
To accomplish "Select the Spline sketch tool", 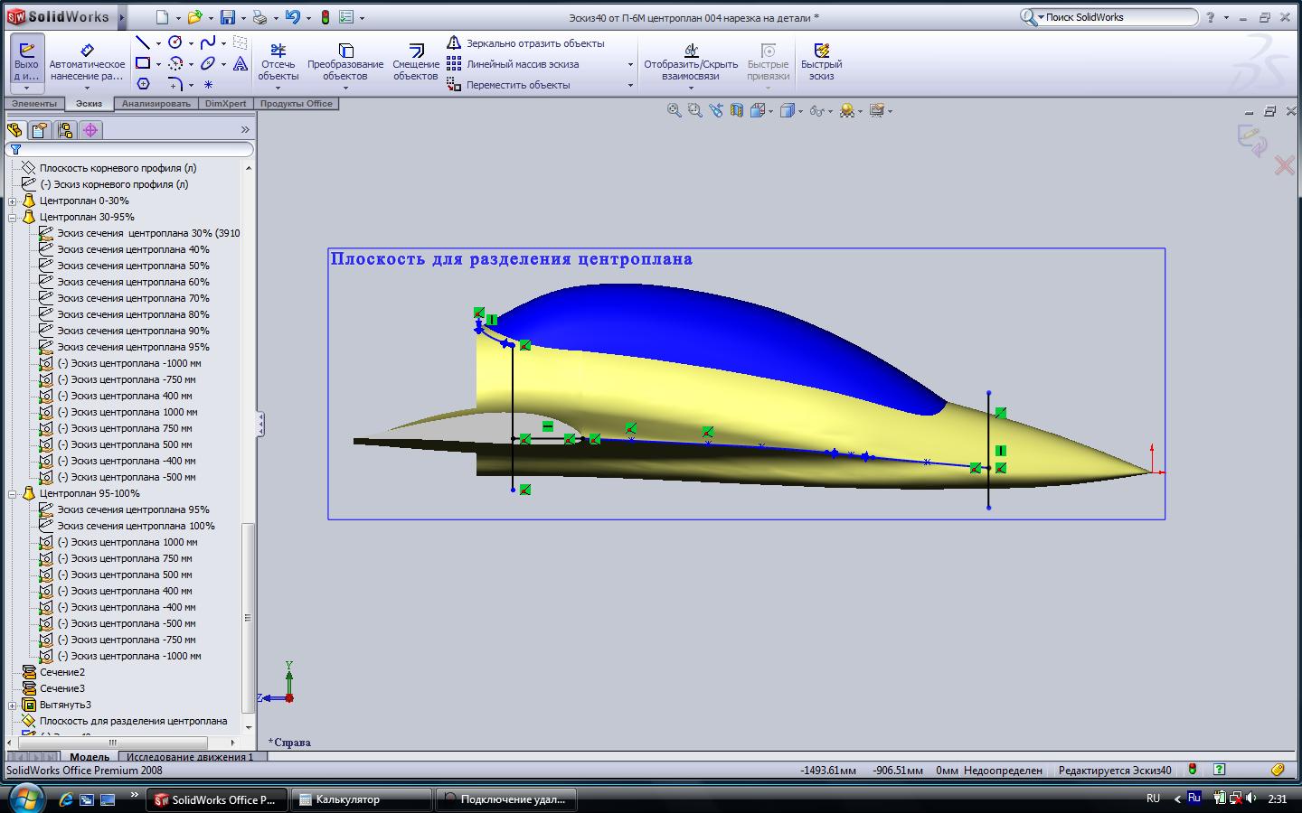I will pos(208,42).
